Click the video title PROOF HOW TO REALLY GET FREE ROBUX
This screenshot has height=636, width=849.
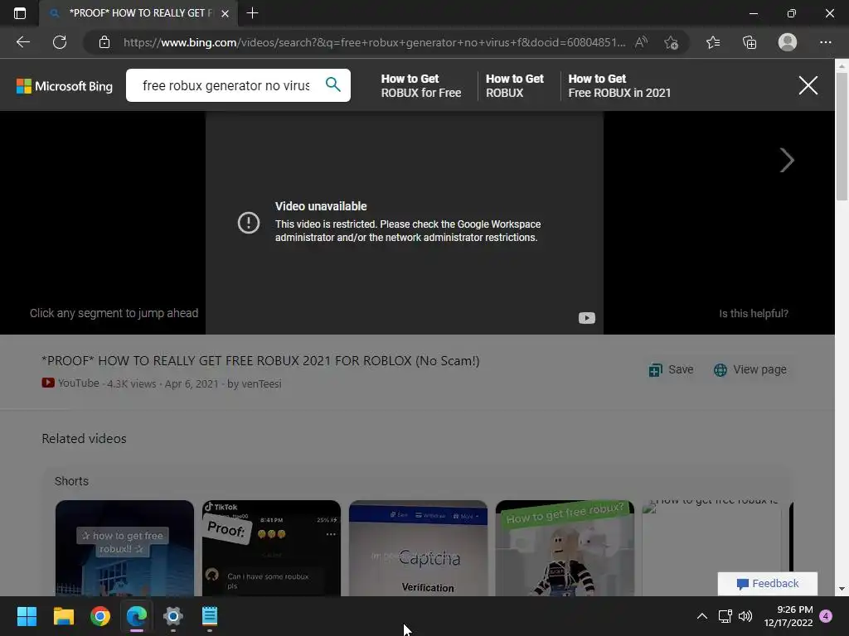pyautogui.click(x=260, y=361)
